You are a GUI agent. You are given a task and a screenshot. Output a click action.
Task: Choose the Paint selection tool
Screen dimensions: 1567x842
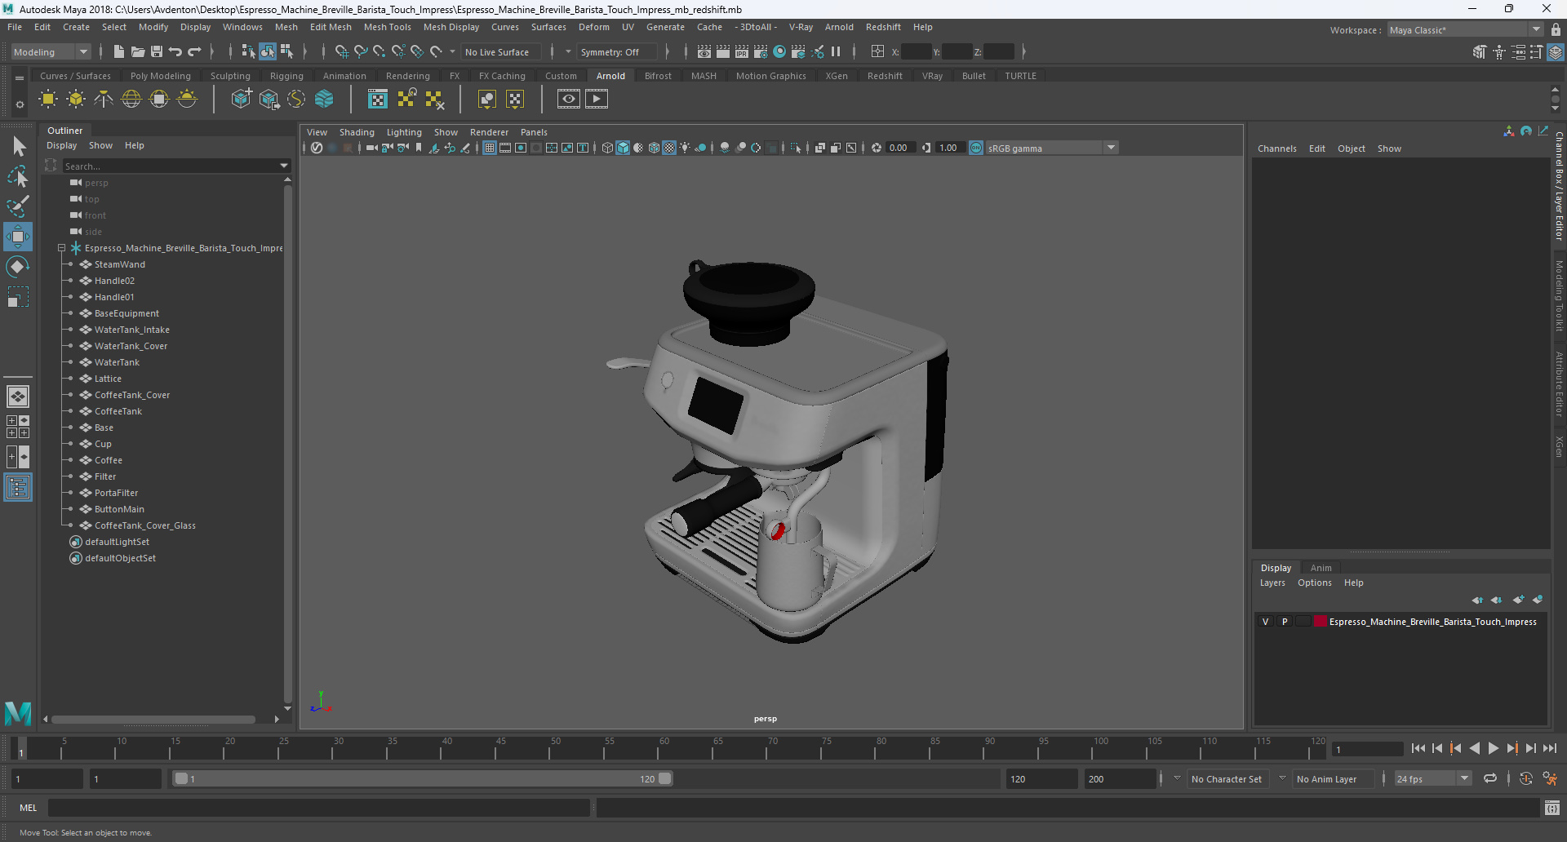[18, 206]
